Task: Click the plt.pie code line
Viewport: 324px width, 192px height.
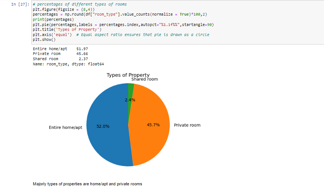Action: click(x=123, y=25)
